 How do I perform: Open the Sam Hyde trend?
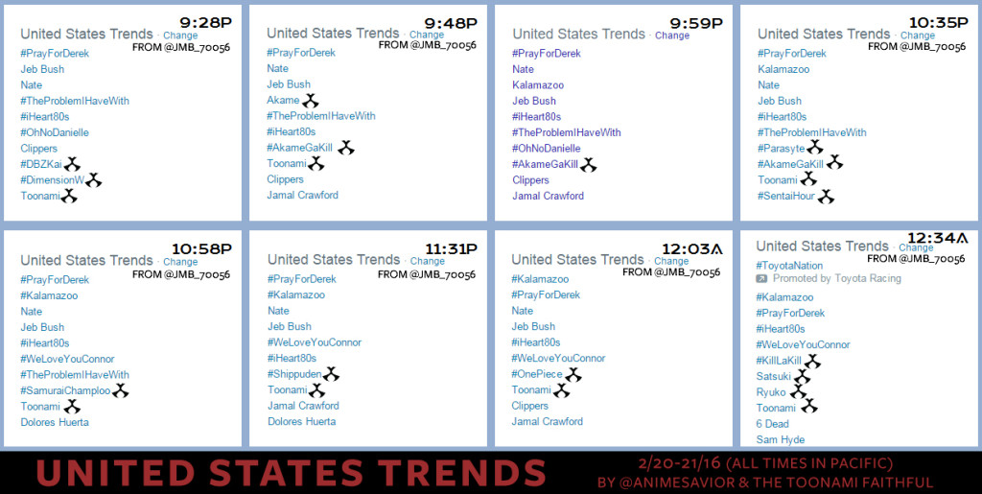[x=781, y=439]
